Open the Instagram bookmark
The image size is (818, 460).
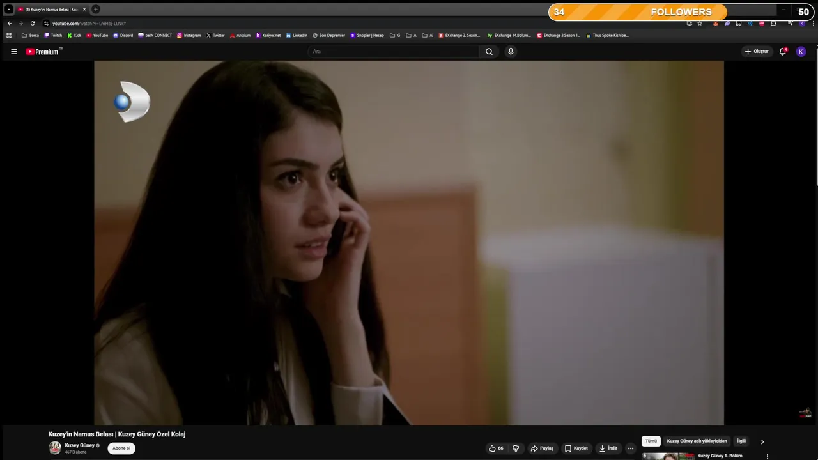click(x=189, y=36)
